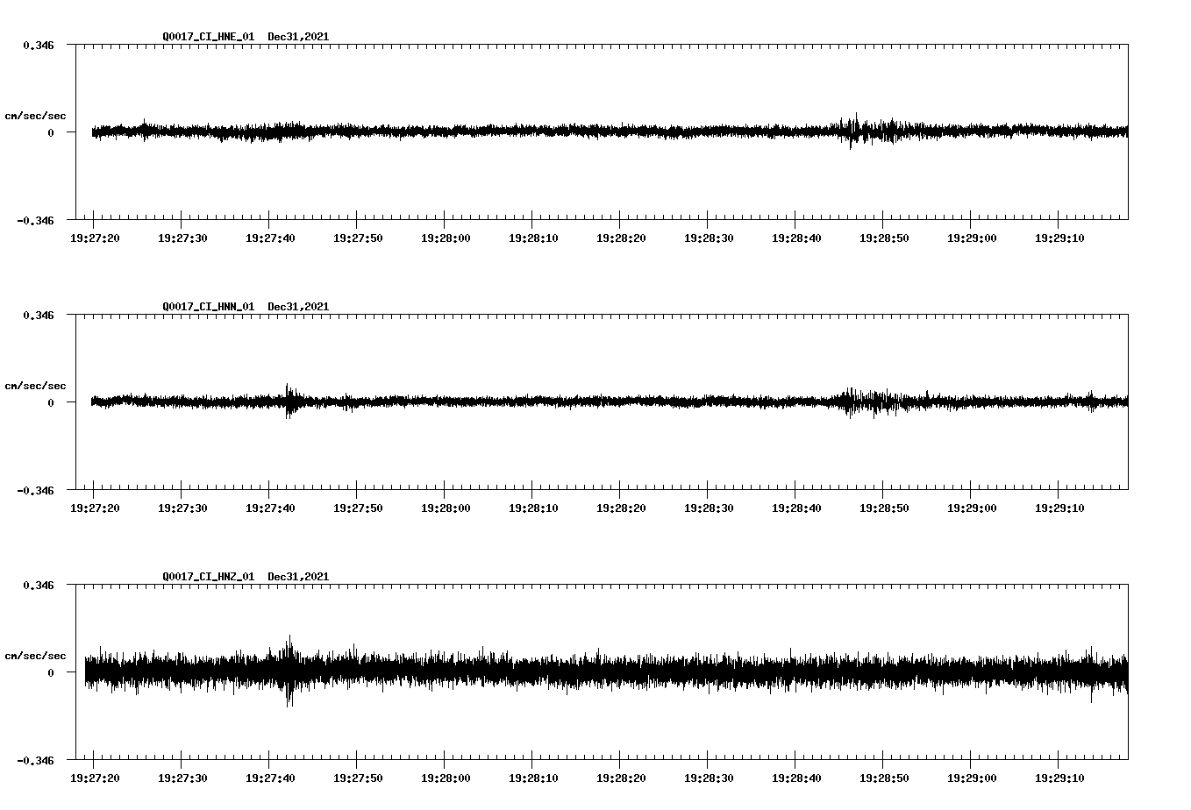Screen dimensions: 1191x810
Task: Click 19:27:40 time label under HNE plot
Action: pyautogui.click(x=270, y=238)
